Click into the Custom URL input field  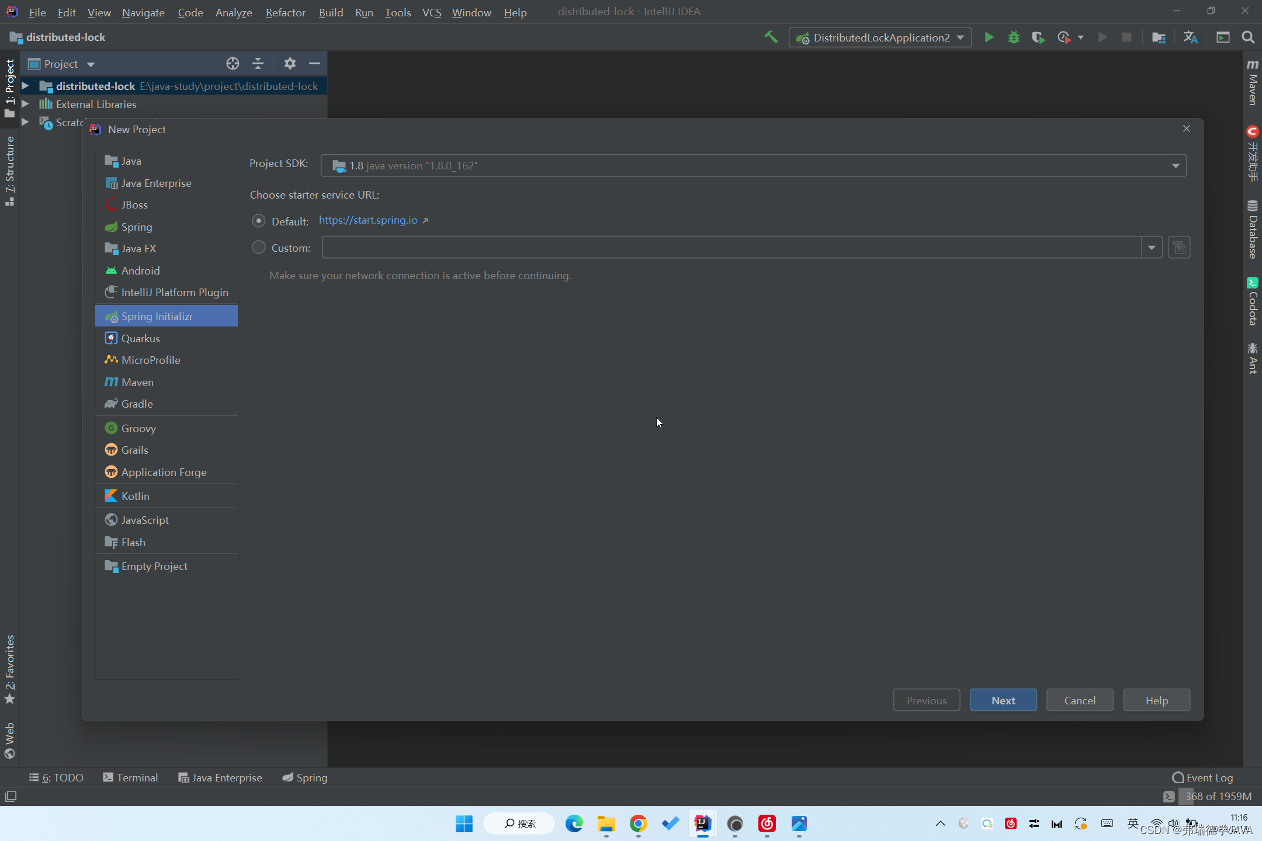[730, 247]
